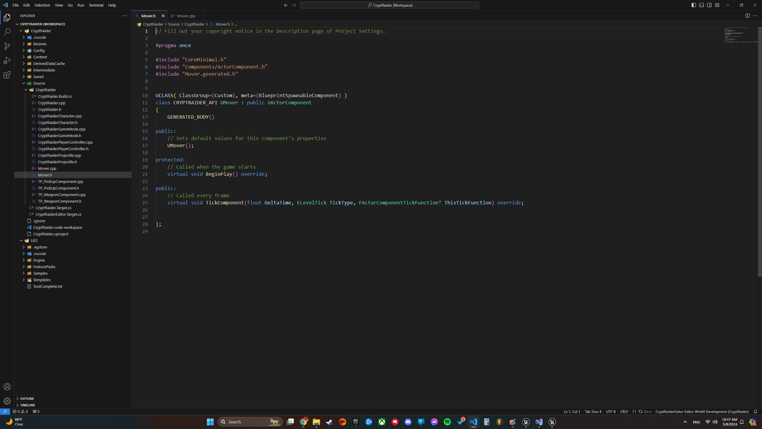Open the Run and Debug view

coord(7,60)
